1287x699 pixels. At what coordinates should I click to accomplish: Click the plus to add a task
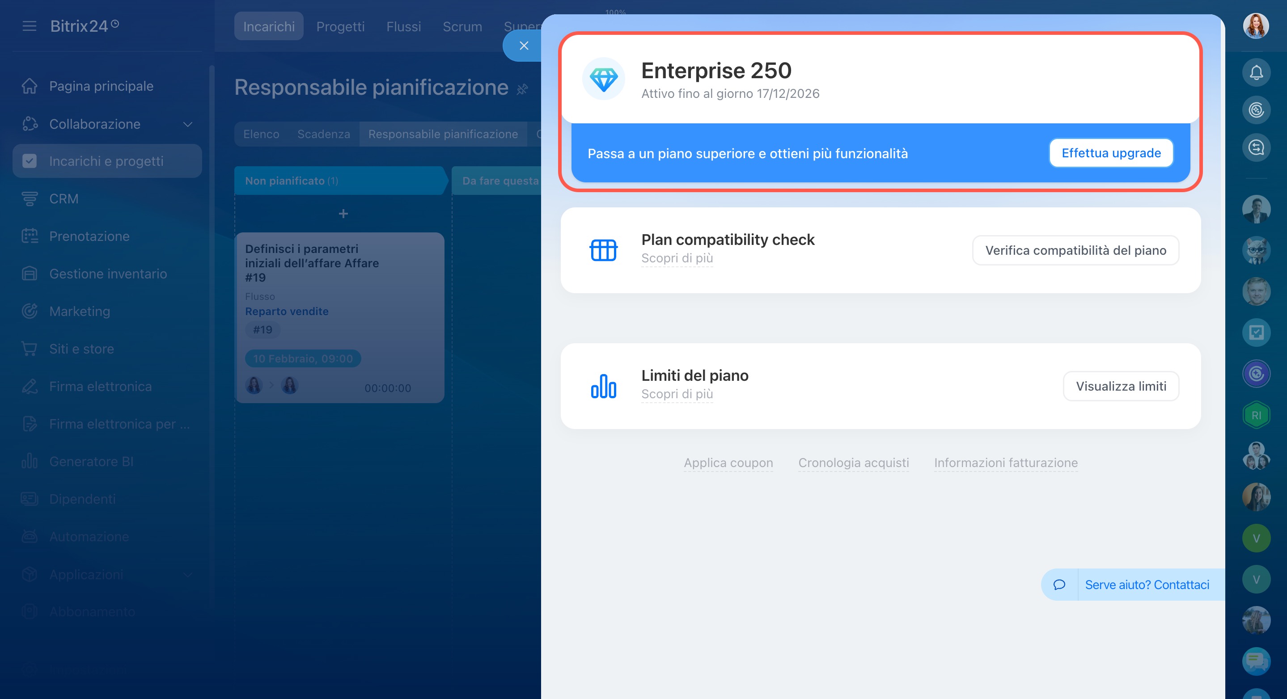click(x=343, y=214)
